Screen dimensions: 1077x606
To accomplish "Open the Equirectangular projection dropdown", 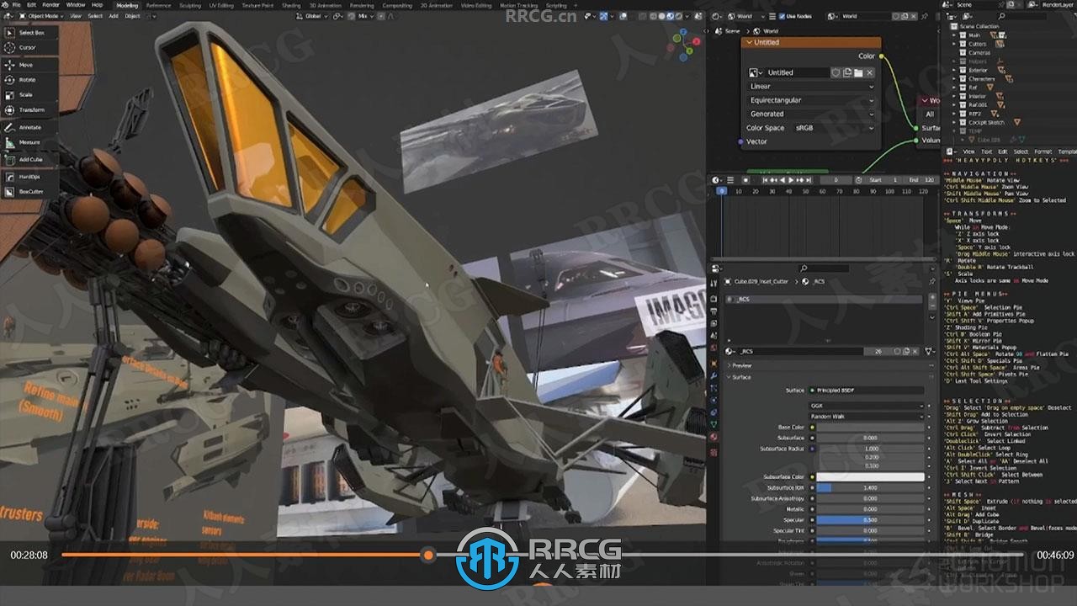I will click(811, 100).
